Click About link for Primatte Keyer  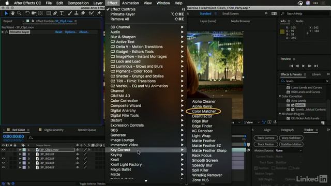tap(84, 32)
